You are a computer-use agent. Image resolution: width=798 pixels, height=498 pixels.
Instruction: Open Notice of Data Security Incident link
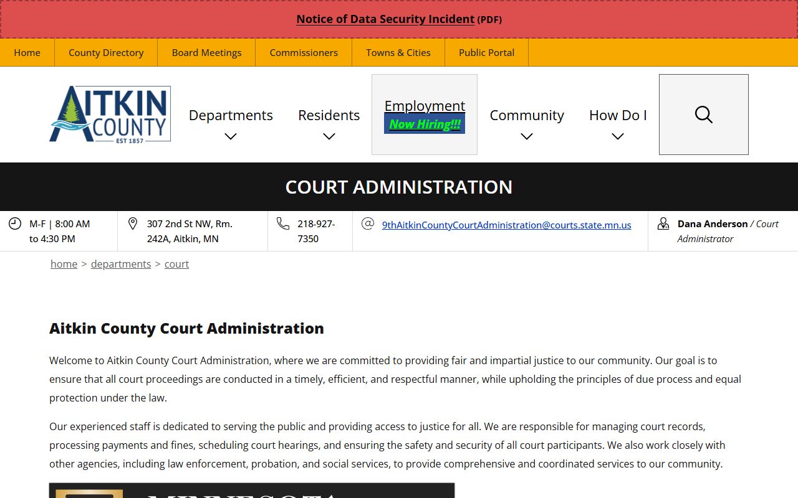click(385, 19)
